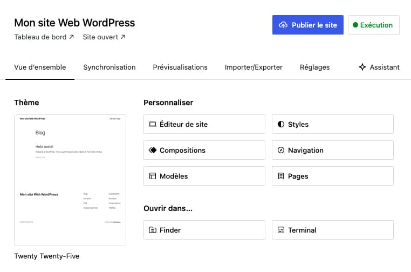
Task: Click the Twenty Twenty-Five theme name
Action: coord(47,256)
